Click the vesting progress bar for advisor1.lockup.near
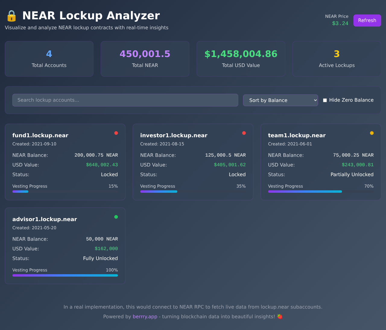Viewport: 386px width, 330px height. [x=65, y=275]
